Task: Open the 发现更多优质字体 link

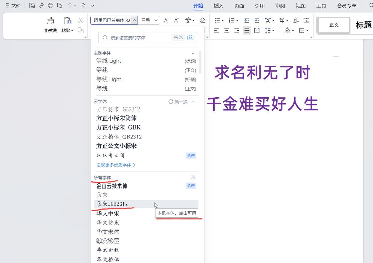Action: coord(116,165)
